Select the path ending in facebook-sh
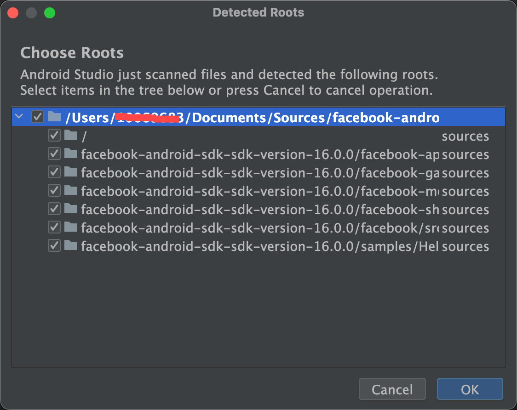 260,210
